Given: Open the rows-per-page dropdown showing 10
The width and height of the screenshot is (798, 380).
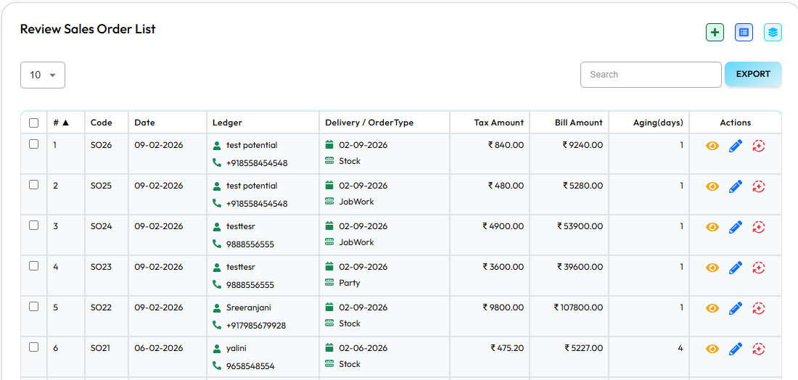Looking at the screenshot, I should tap(43, 75).
